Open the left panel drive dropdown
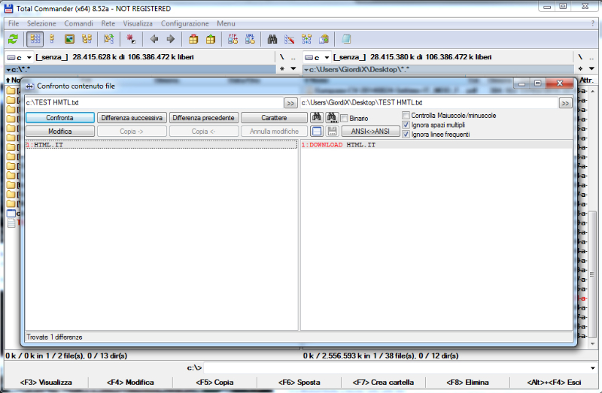This screenshot has height=393, width=602. 29,57
